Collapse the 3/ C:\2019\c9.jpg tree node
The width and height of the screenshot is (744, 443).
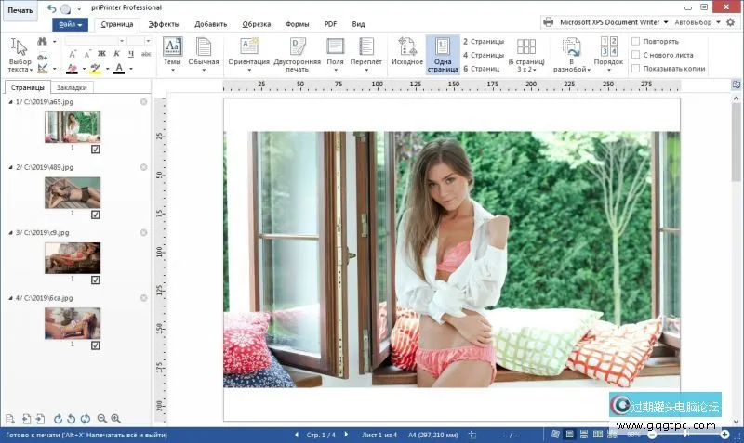pos(10,232)
